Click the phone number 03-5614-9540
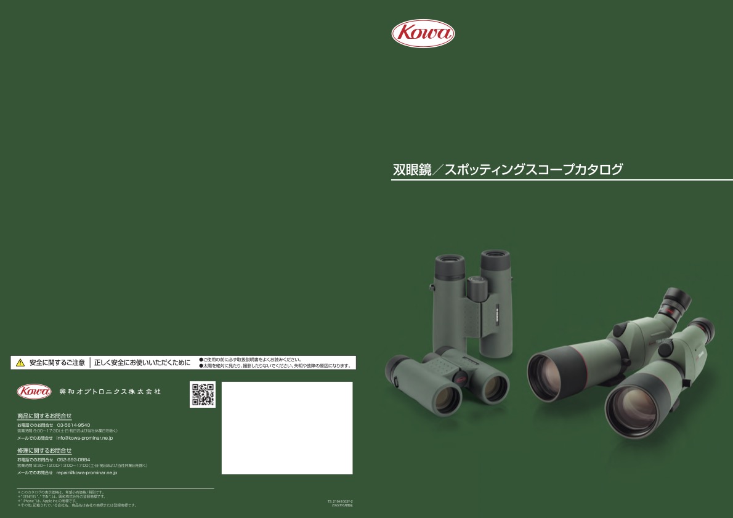Viewport: 733px width, 518px height. click(73, 426)
